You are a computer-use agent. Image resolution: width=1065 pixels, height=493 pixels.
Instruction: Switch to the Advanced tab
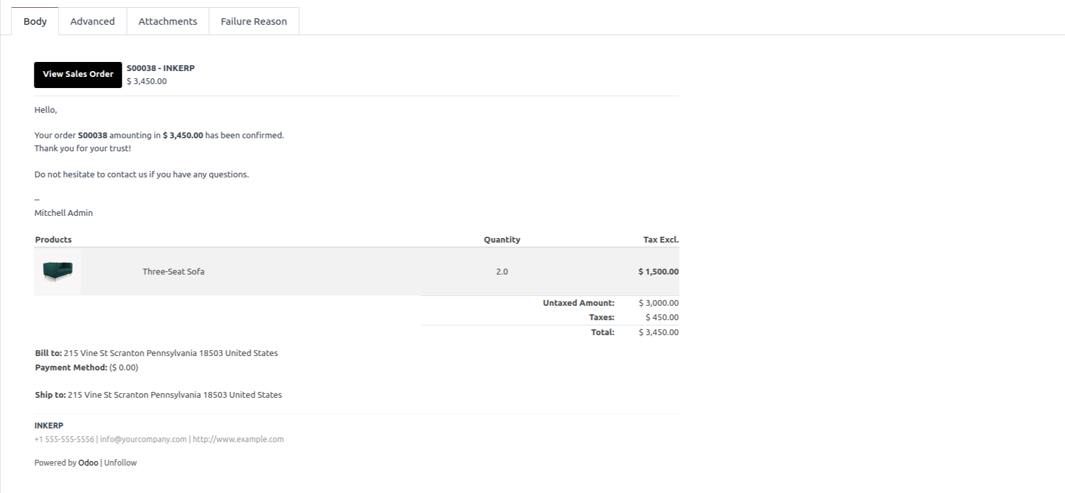(93, 22)
